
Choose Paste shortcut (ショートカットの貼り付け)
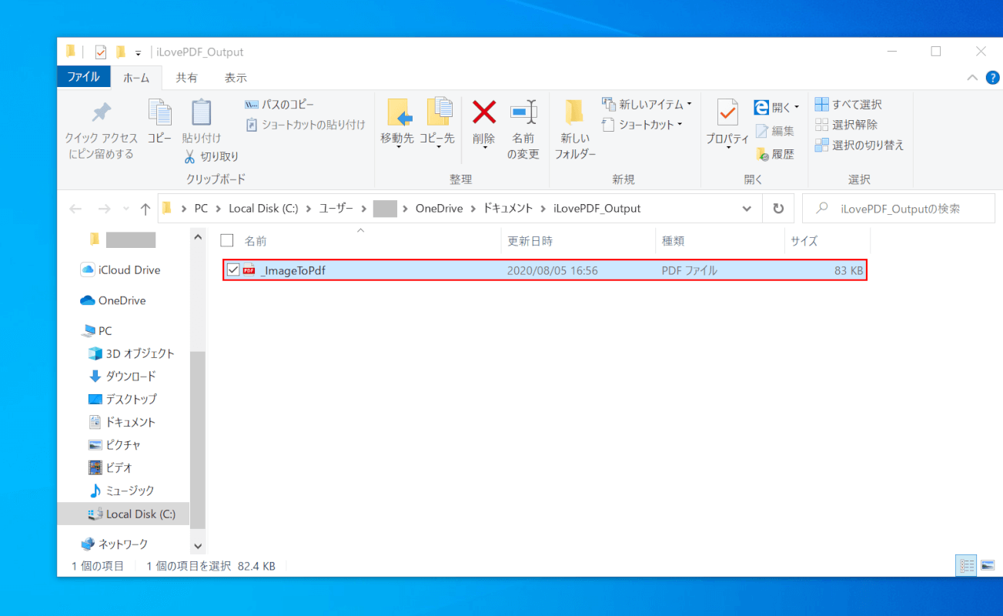pyautogui.click(x=305, y=124)
